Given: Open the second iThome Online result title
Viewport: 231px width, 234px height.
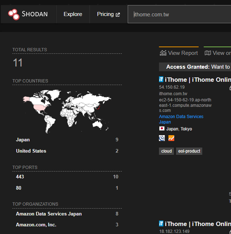Looking at the screenshot, I should 198,224.
